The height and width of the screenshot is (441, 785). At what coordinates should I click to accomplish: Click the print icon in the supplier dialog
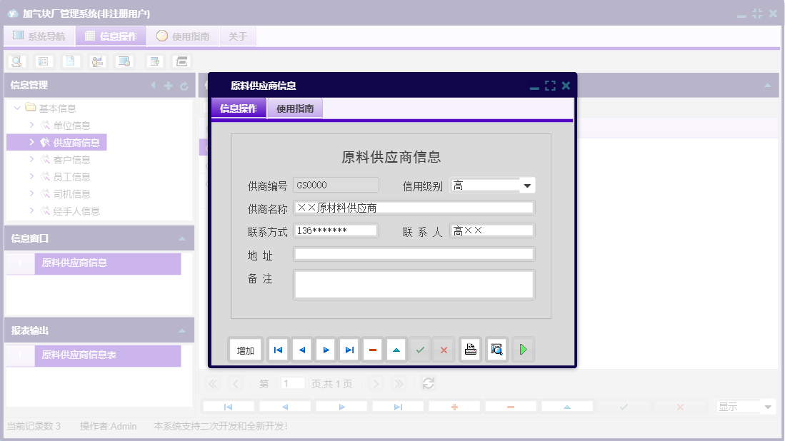470,349
